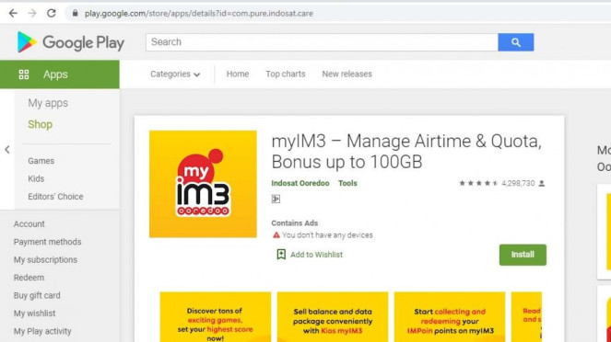The height and width of the screenshot is (342, 611).
Task: Open the Categories dropdown
Action: click(x=175, y=74)
